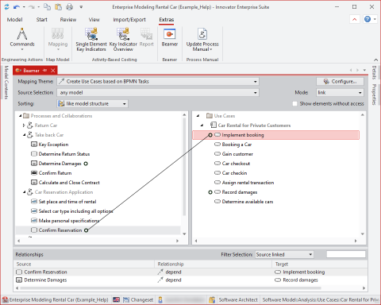The height and width of the screenshot is (305, 381).
Task: Switch to the Review ribbon tab
Action: point(68,20)
